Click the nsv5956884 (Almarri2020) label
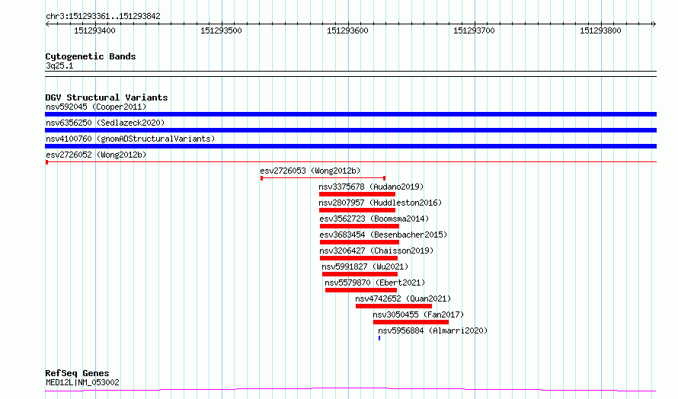The height and width of the screenshot is (399, 678). click(433, 330)
